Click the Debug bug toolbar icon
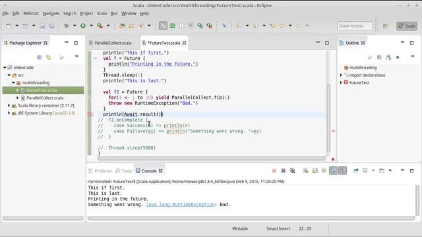422x237 pixels. [66, 26]
